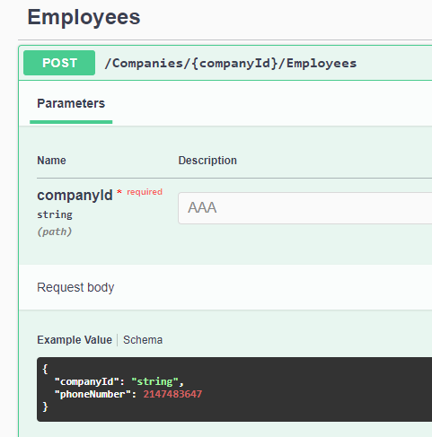The height and width of the screenshot is (437, 432).
Task: Select the Parameters tab
Action: tap(71, 103)
